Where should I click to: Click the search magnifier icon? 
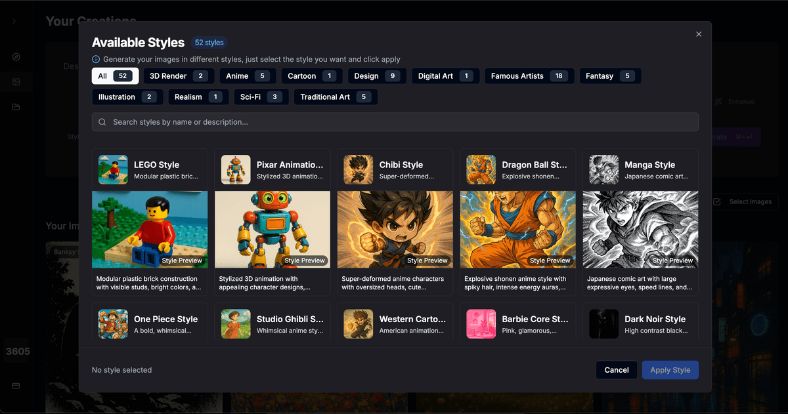pyautogui.click(x=103, y=122)
